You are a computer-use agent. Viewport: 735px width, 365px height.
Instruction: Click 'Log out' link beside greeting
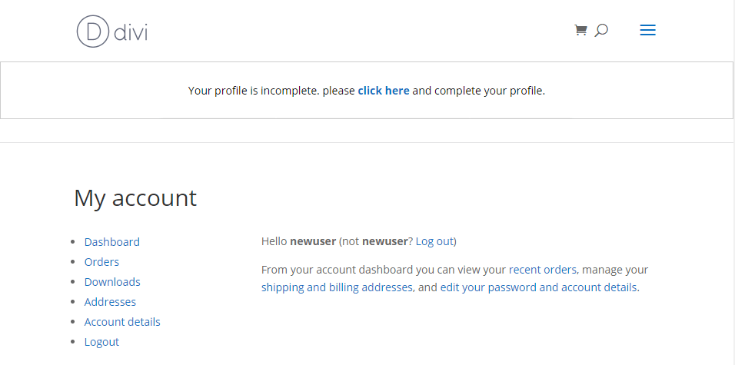[434, 241]
